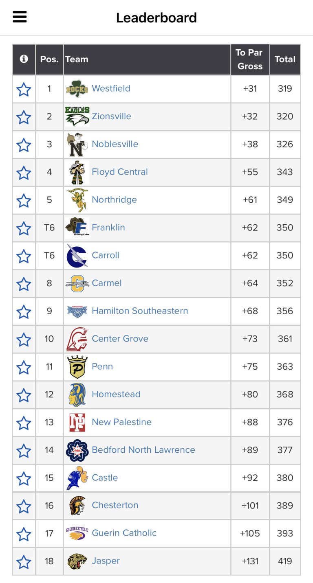
Task: Click the Westfield shamrock logo
Action: point(77,89)
